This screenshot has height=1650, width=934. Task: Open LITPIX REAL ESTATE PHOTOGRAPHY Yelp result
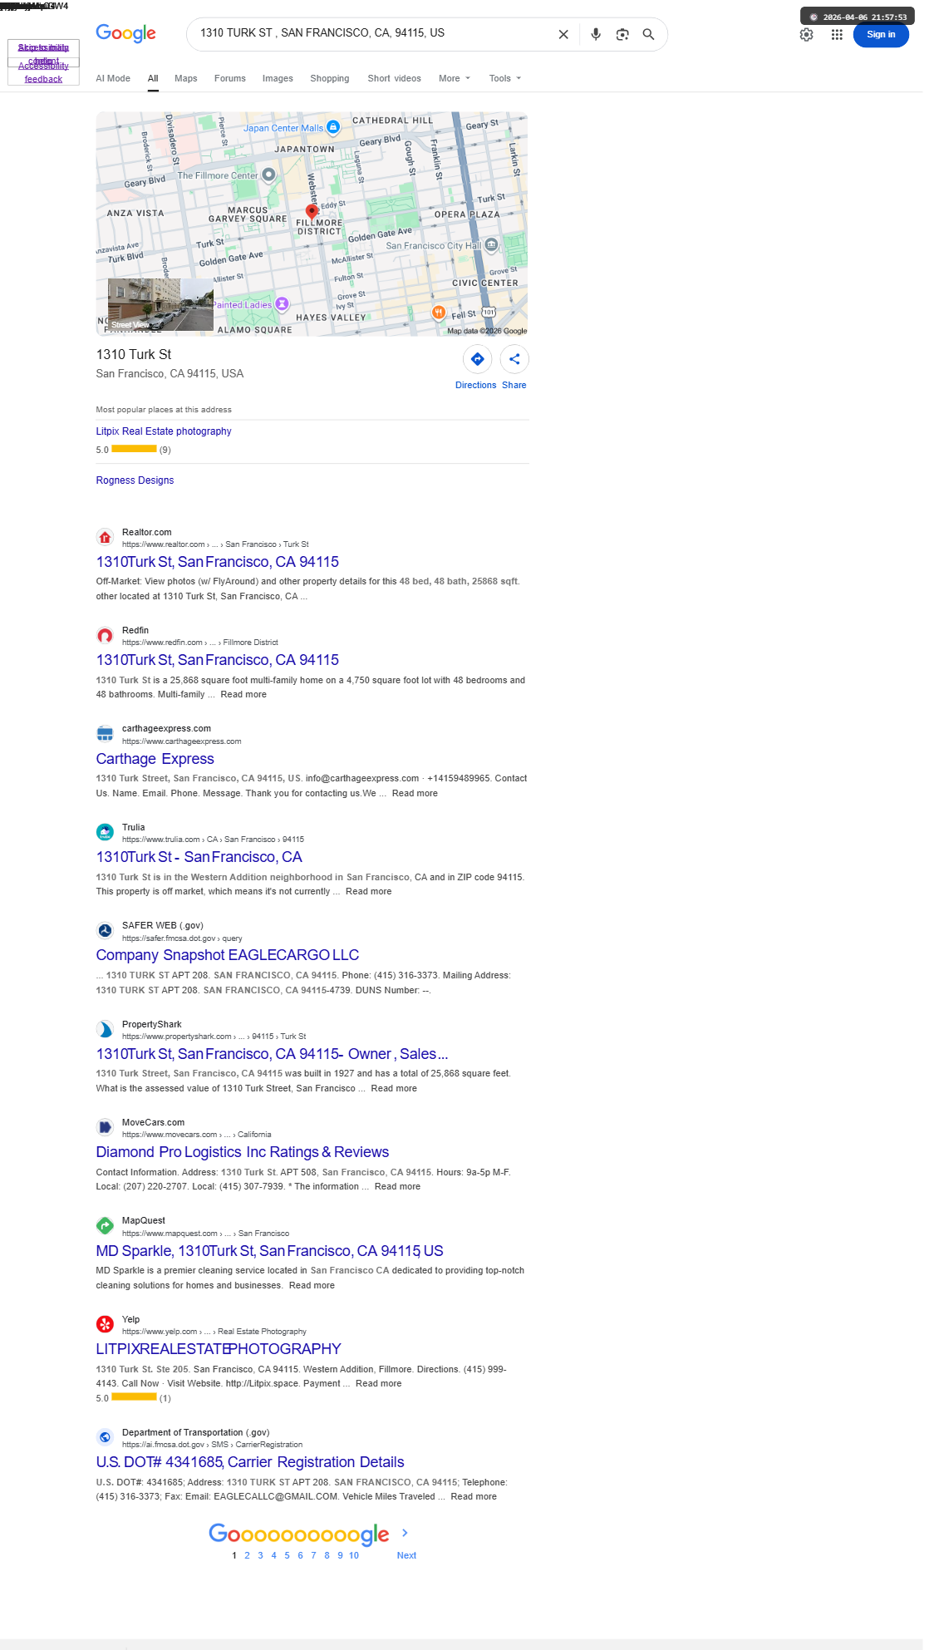point(219,1349)
